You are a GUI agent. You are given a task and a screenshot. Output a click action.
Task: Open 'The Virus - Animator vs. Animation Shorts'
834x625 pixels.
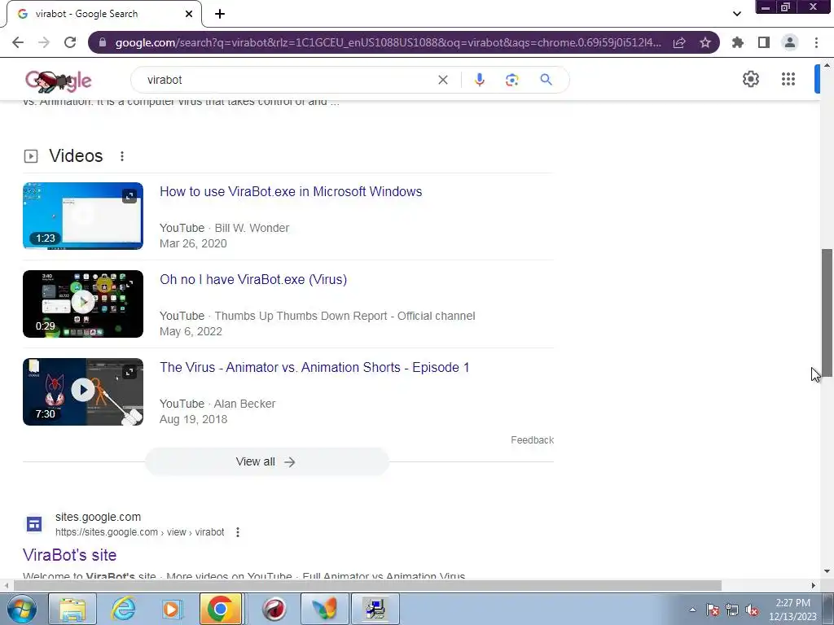coord(314,367)
